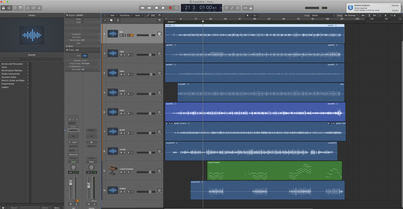Click the horizontal auto zoom button
The image size is (403, 209).
(374, 15)
